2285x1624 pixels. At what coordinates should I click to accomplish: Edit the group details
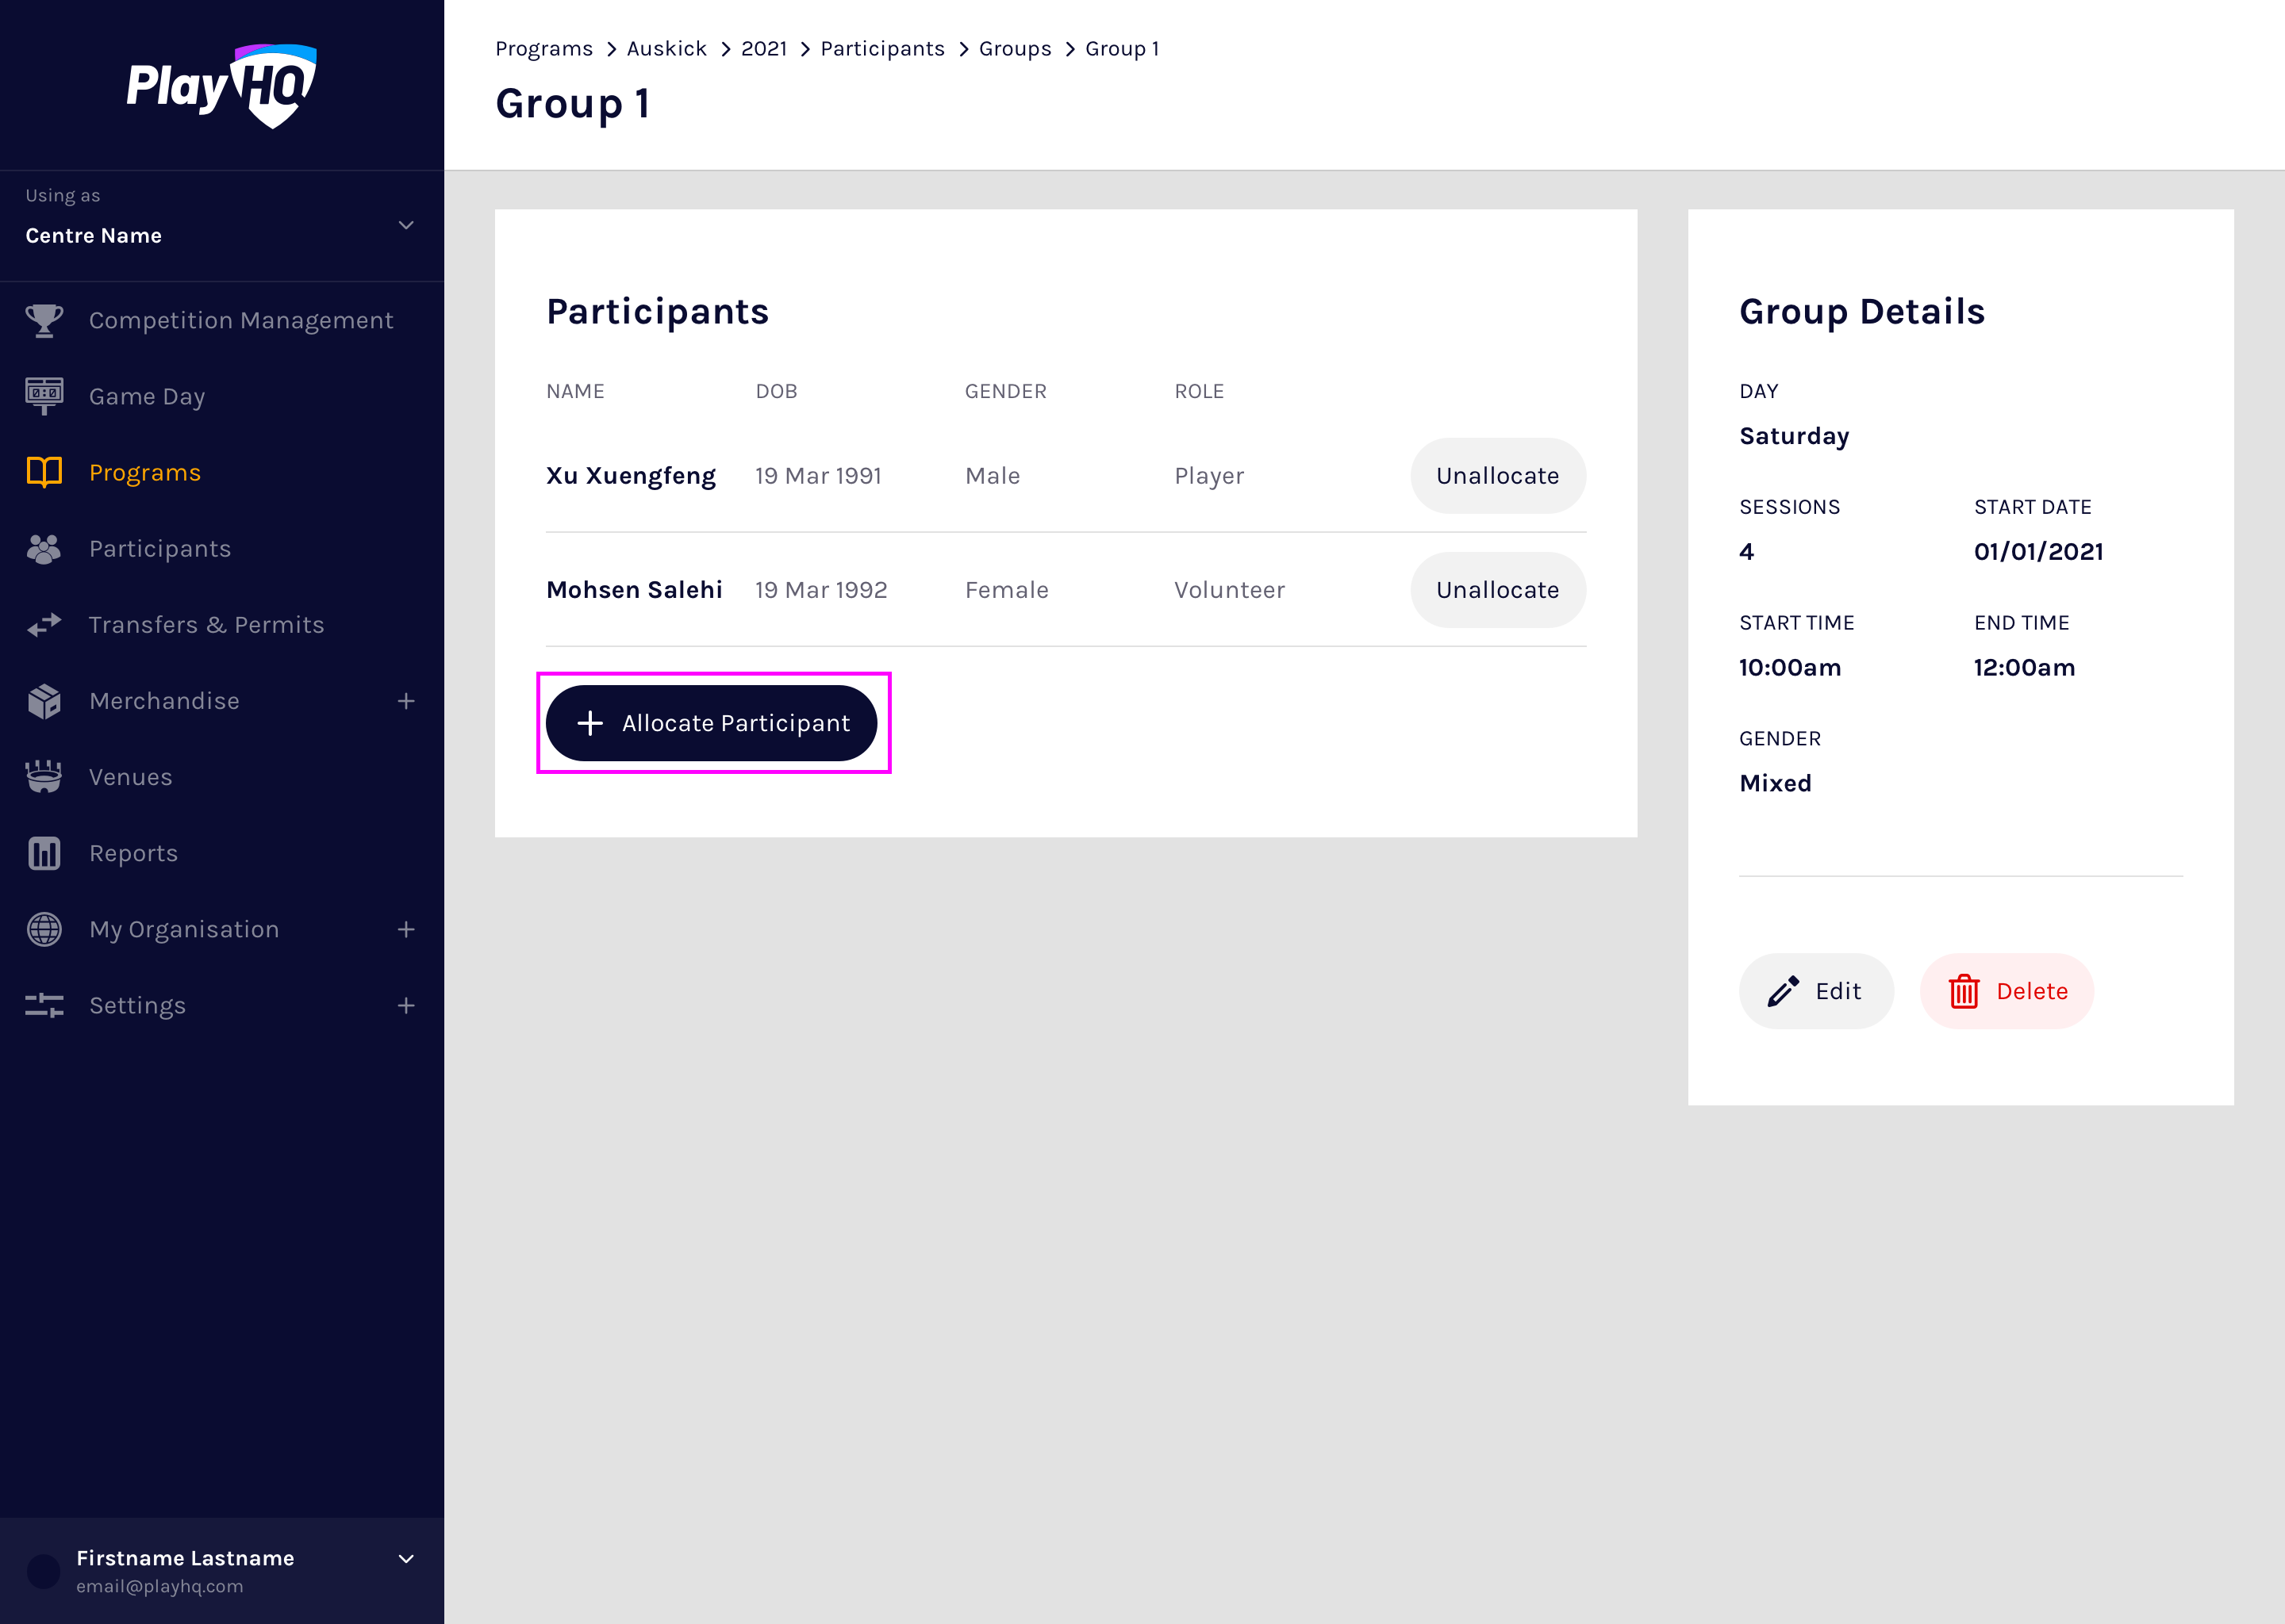[1815, 991]
